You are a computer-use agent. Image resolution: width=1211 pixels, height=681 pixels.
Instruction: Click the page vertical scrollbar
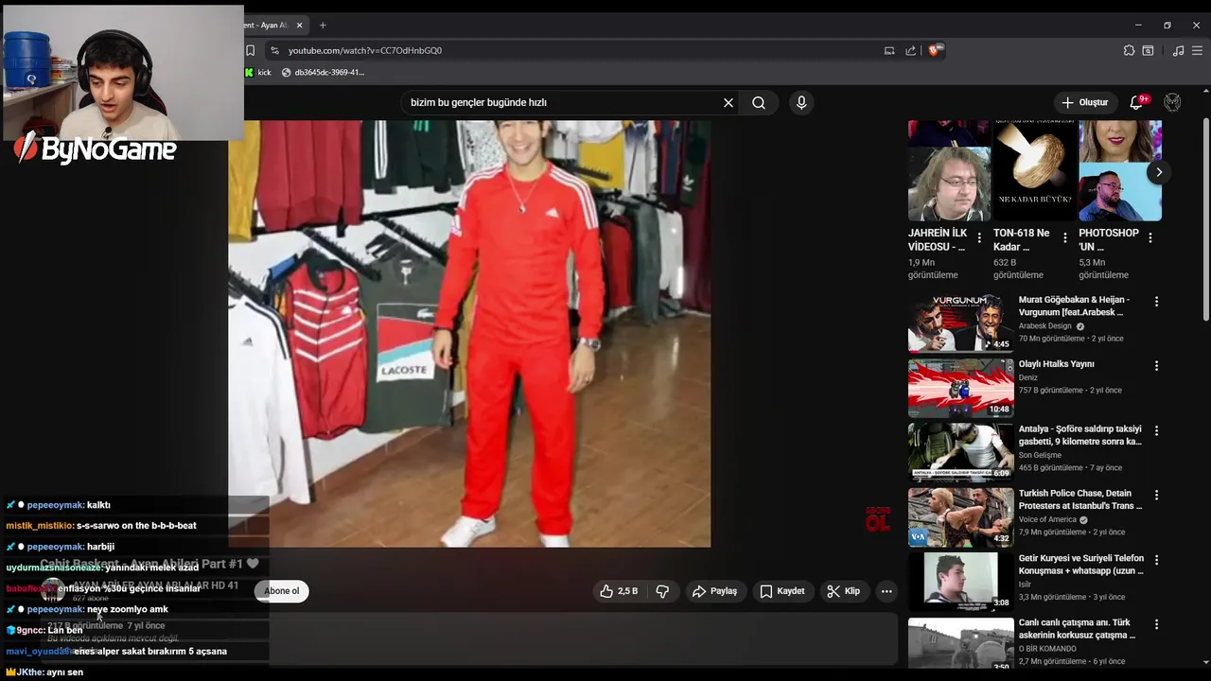[x=1204, y=219]
